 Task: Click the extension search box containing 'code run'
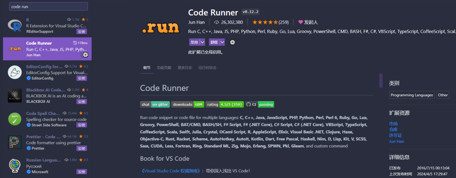click(x=48, y=6)
